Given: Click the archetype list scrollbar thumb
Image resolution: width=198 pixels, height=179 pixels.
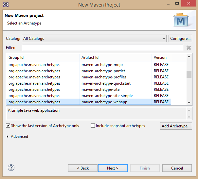Looking at the screenshot, I should coord(189,74).
